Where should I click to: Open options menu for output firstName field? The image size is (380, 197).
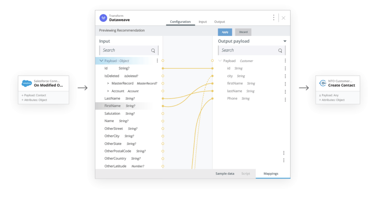point(285,84)
